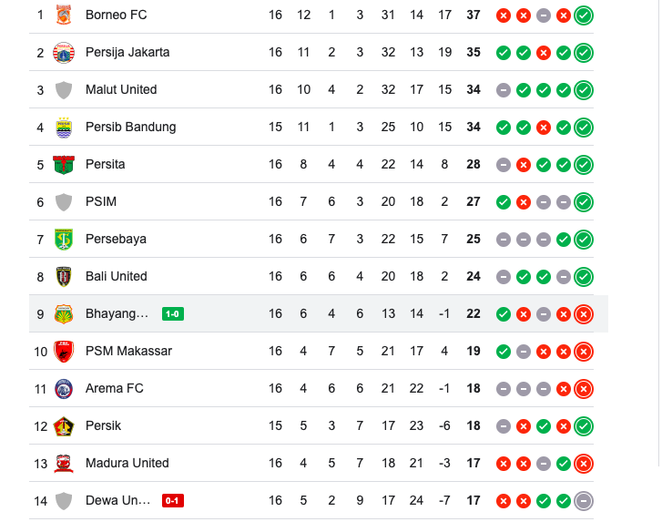This screenshot has height=522, width=662.
Task: Click the Arema FC club logo
Action: click(64, 388)
